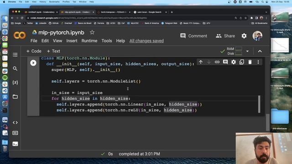Image resolution: width=292 pixels, height=164 pixels.
Task: Open the File menu in Colab
Action: (34, 41)
